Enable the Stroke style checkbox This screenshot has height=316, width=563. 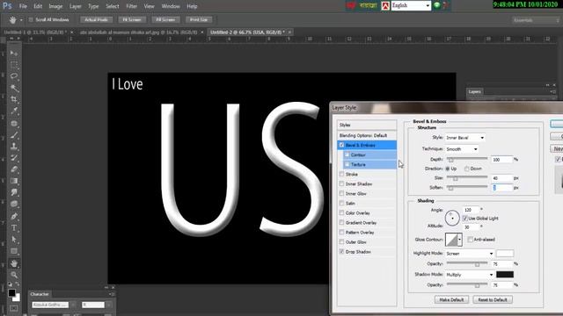pos(341,174)
